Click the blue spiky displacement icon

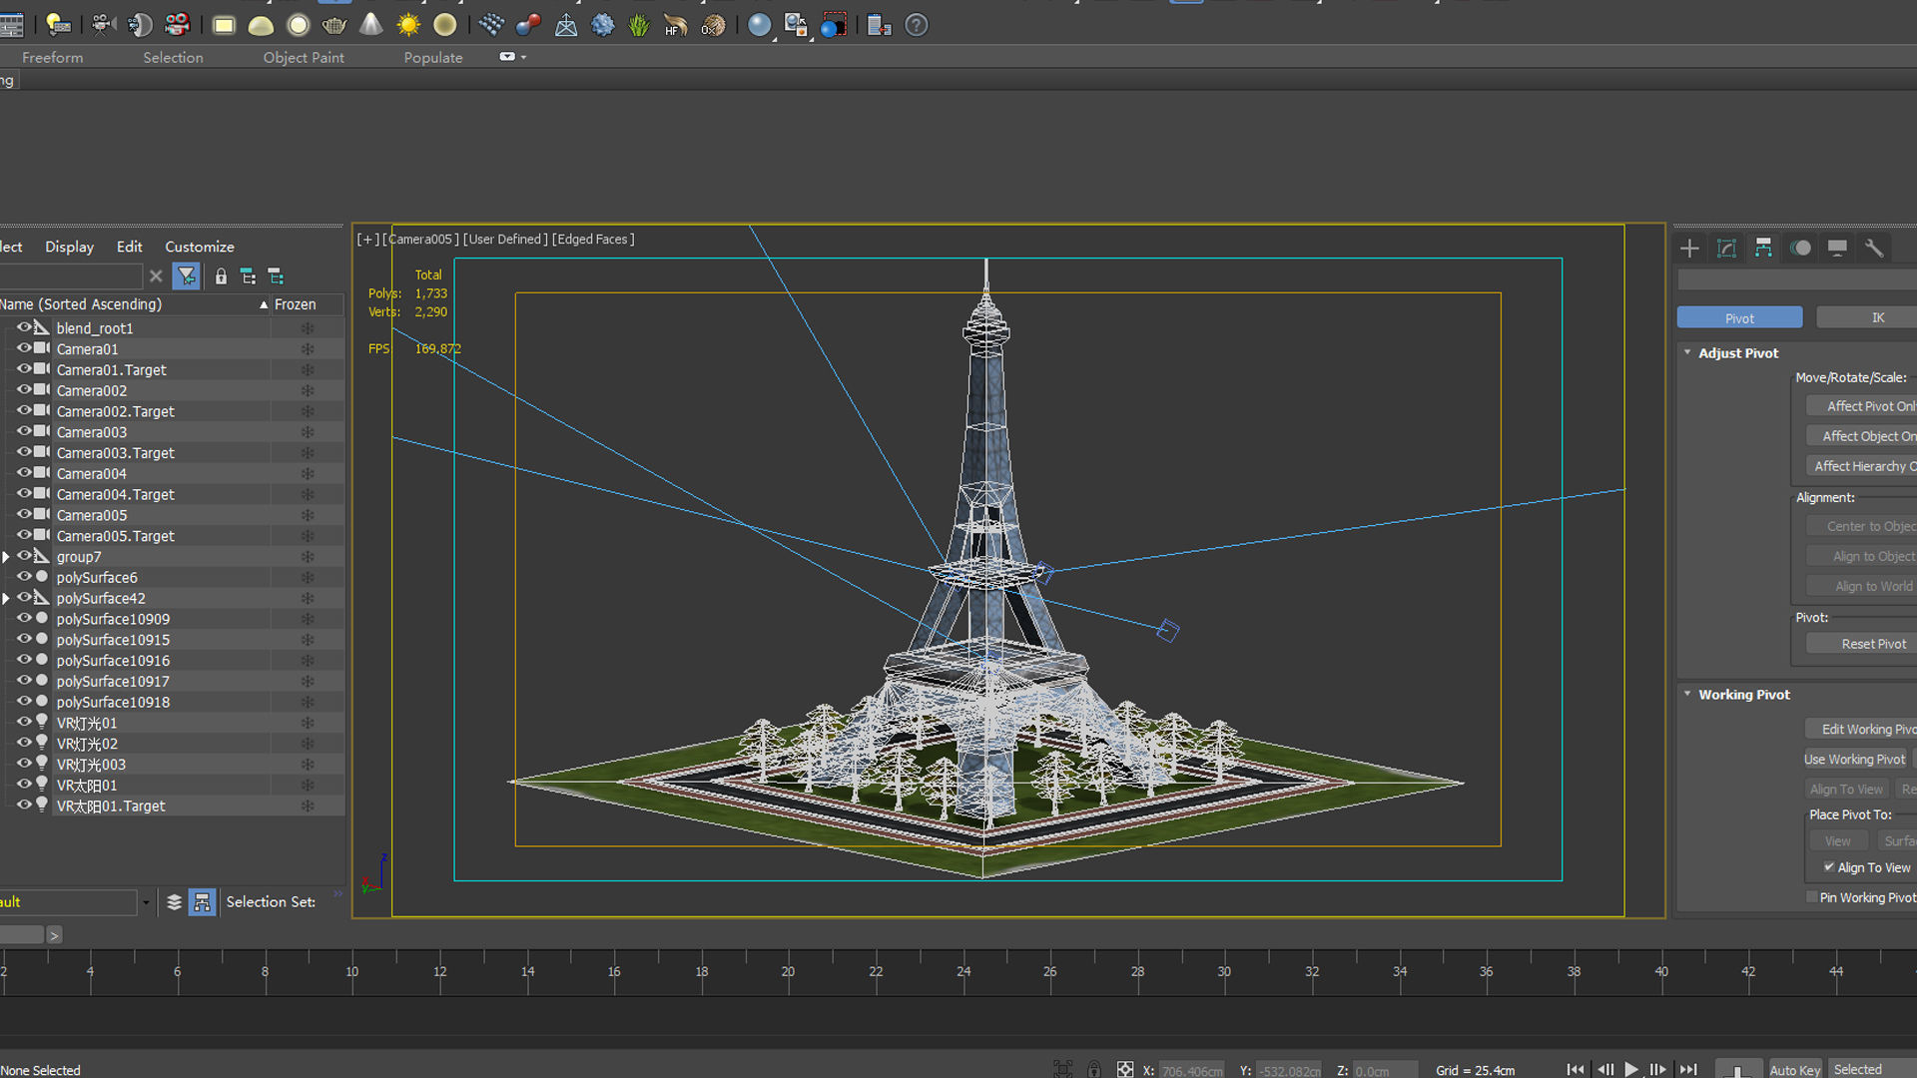[603, 25]
